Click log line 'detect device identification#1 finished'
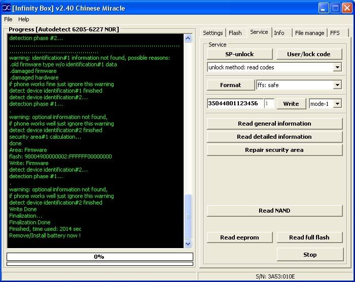Image resolution: width=355 pixels, height=282 pixels. point(56,91)
